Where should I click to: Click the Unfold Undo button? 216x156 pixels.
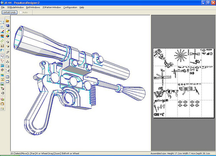coord(10,12)
